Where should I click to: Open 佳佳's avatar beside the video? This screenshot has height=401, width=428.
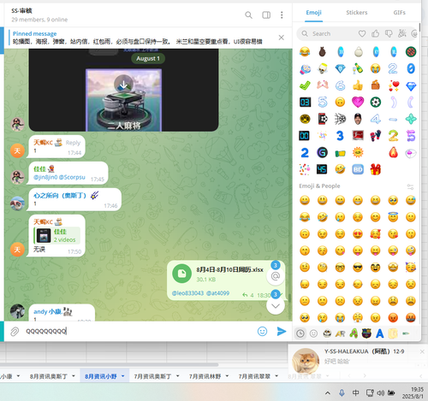(x=17, y=124)
